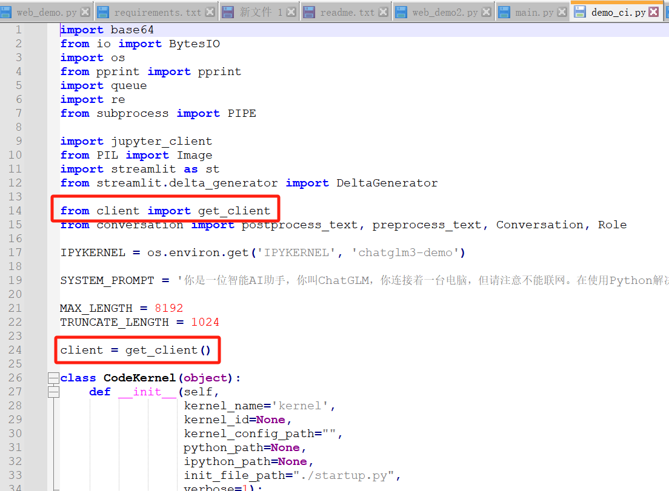Click on '__init__' method name

(147, 392)
